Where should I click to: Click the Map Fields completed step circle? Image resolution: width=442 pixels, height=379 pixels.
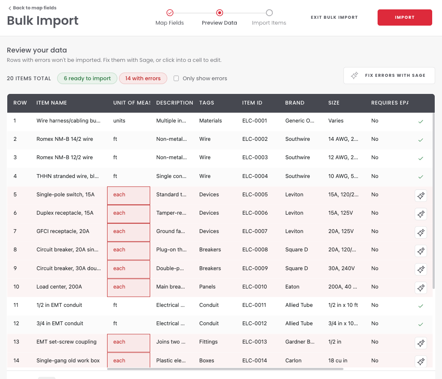coord(170,13)
